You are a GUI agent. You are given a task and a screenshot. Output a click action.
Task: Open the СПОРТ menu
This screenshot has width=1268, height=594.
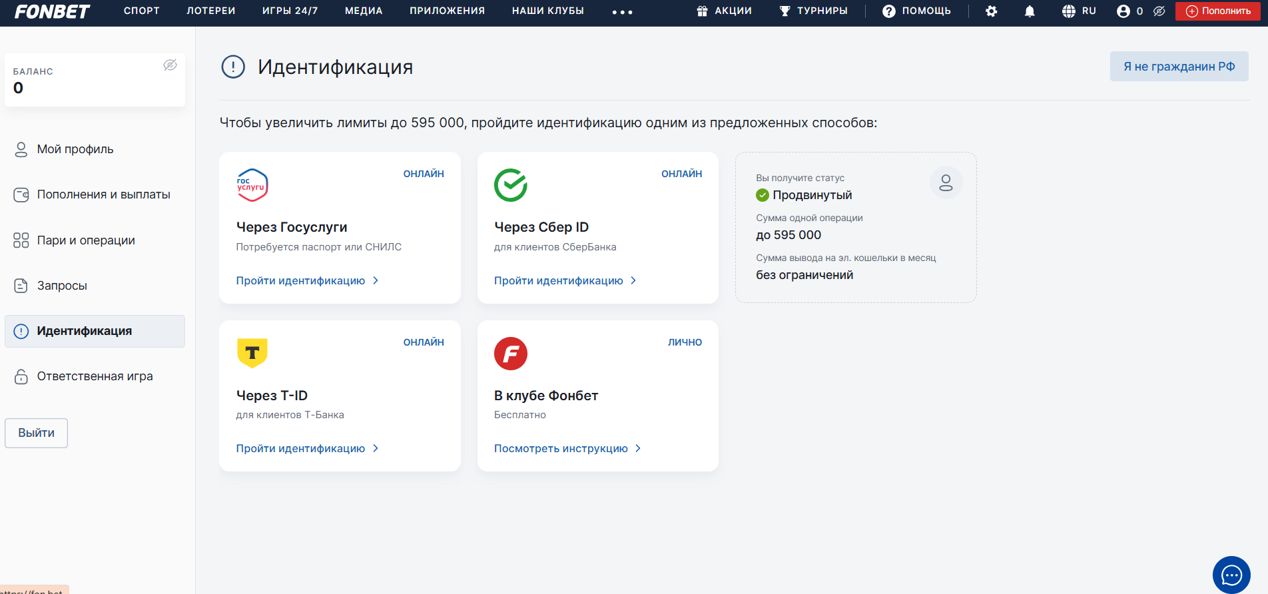pos(142,11)
